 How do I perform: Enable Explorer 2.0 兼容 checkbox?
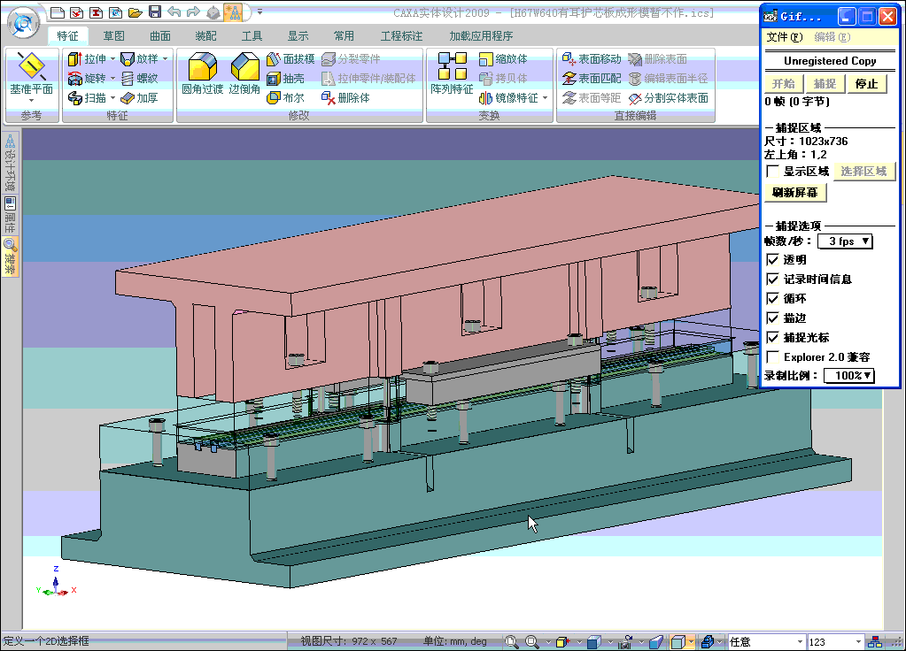tap(772, 356)
